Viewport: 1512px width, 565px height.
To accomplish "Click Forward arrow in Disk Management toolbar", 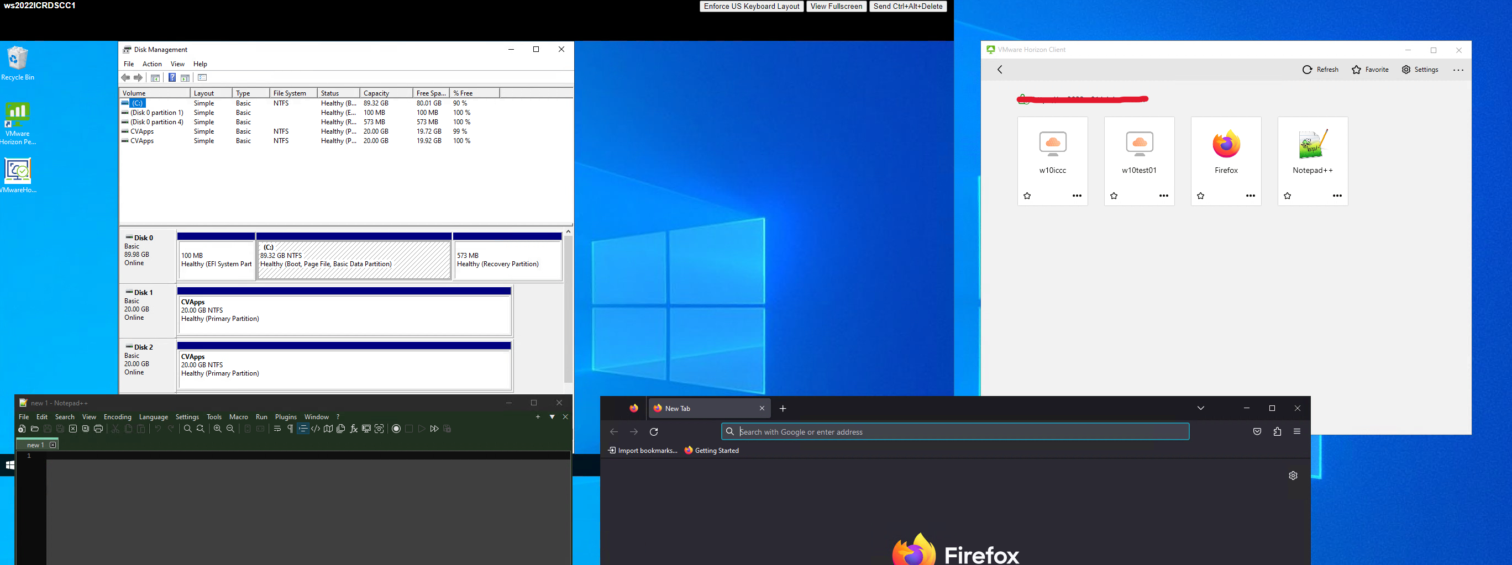I will [x=138, y=78].
